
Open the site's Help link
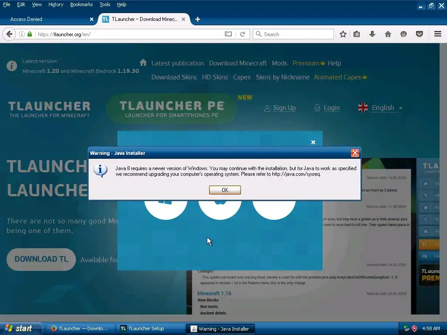point(334,63)
